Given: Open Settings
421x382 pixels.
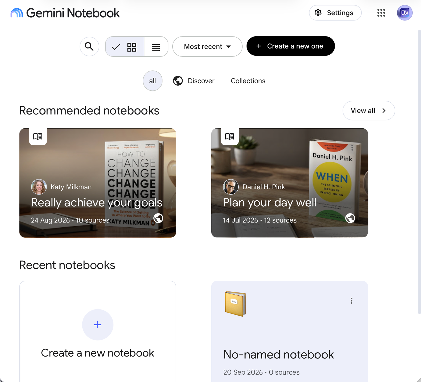Looking at the screenshot, I should coord(335,13).
